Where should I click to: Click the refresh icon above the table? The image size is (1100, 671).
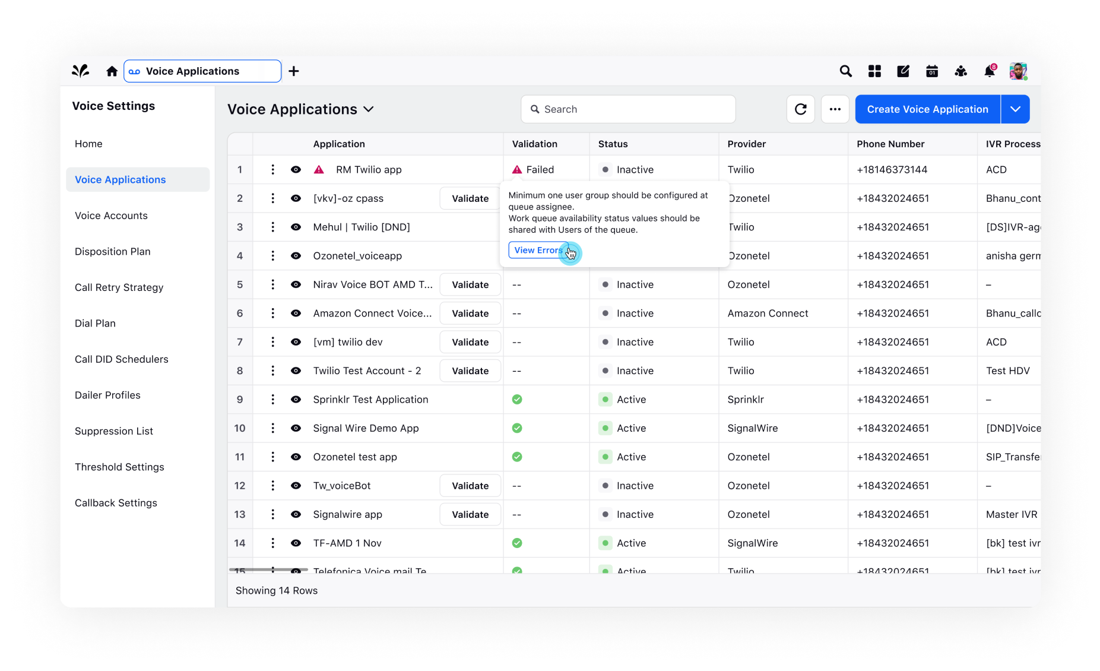(800, 109)
